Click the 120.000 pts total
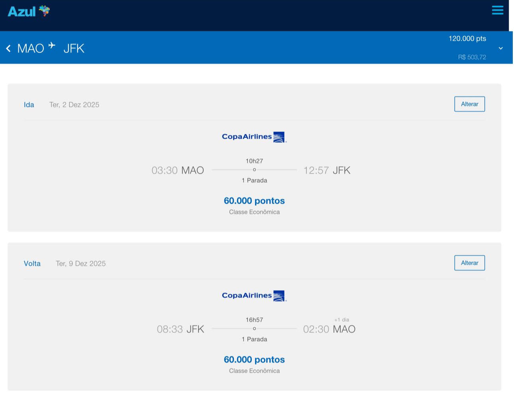Image resolution: width=514 pixels, height=397 pixels. tap(467, 39)
